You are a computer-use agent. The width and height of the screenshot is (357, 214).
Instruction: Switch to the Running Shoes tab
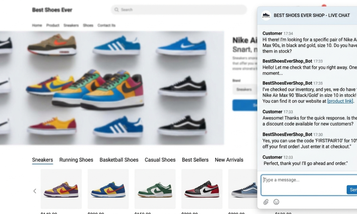click(x=76, y=160)
